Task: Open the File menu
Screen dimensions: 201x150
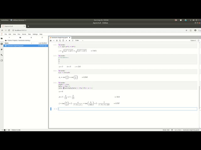Action: coord(6,34)
